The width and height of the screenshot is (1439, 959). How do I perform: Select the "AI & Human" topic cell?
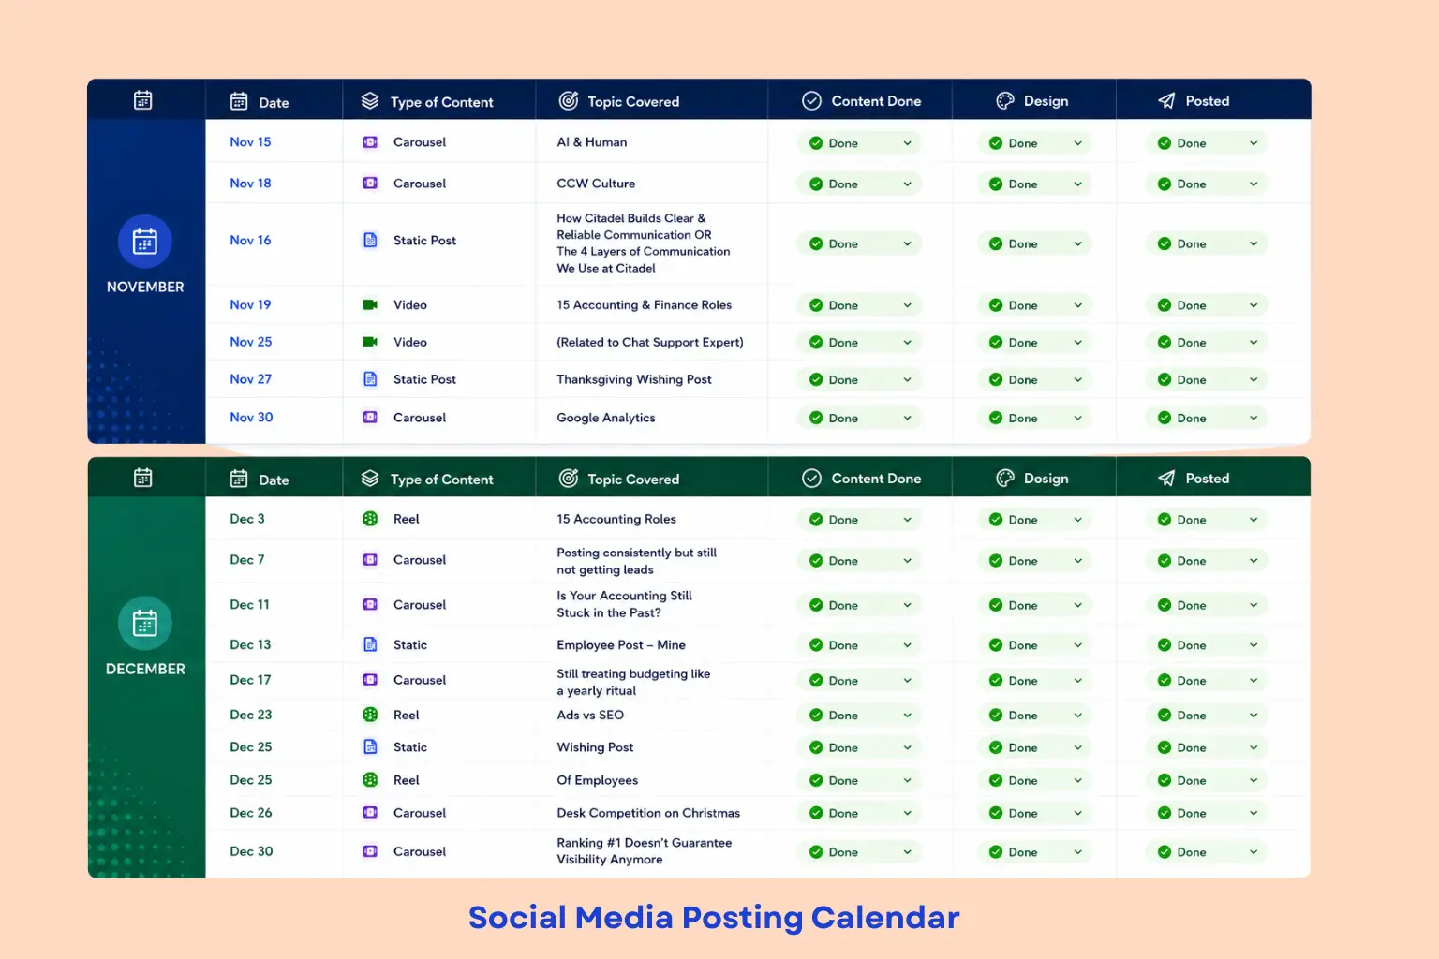click(x=592, y=142)
